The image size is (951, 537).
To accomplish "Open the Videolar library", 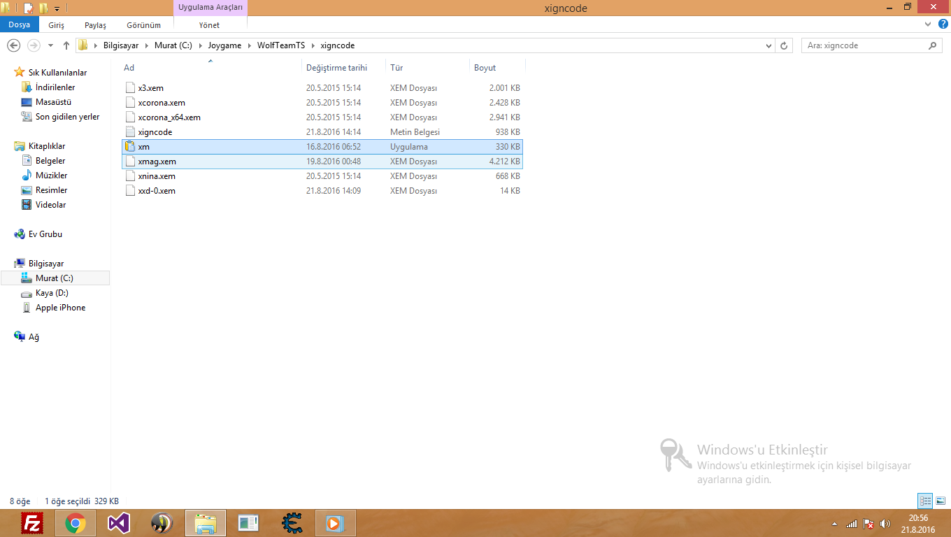I will 51,205.
